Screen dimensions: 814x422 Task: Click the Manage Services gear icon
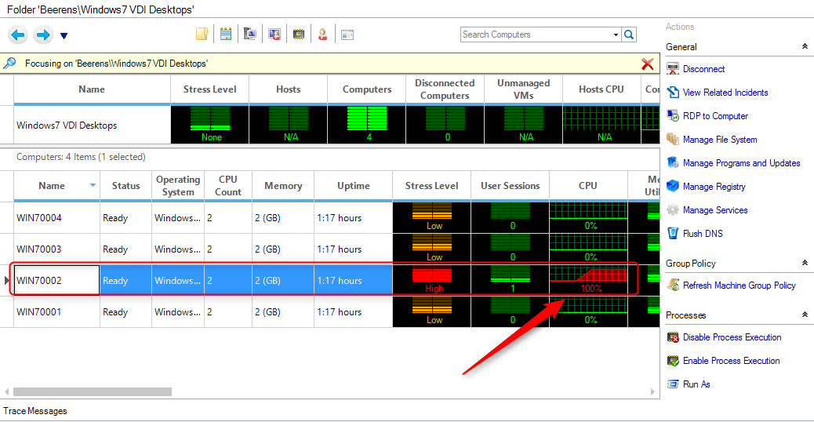pos(673,209)
